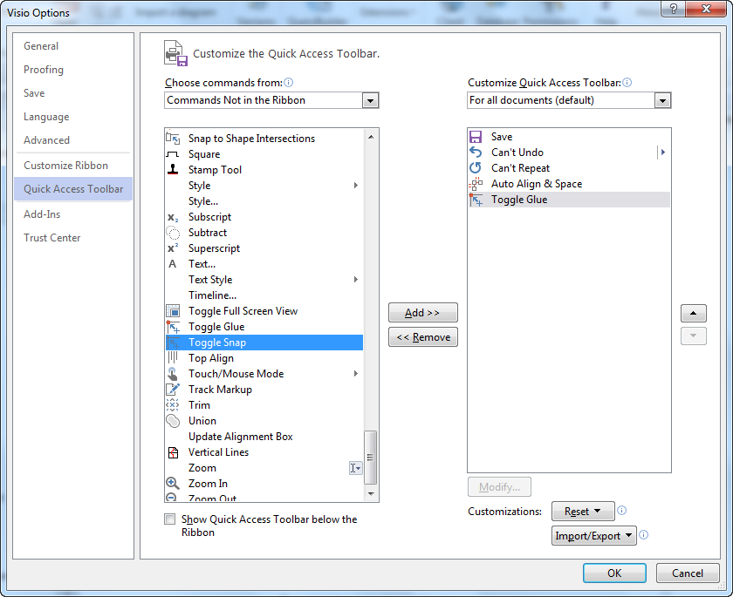Image resolution: width=733 pixels, height=597 pixels.
Task: Click the commands list scrollbar thumb
Action: pyautogui.click(x=370, y=458)
